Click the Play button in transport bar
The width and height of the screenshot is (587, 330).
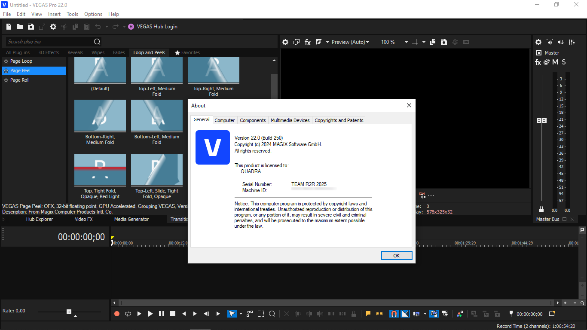click(150, 314)
